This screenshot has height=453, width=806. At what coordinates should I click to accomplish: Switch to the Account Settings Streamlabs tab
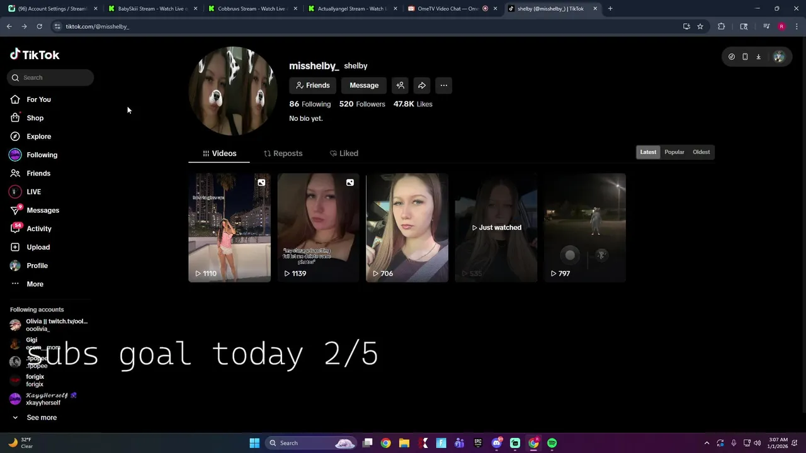(53, 9)
